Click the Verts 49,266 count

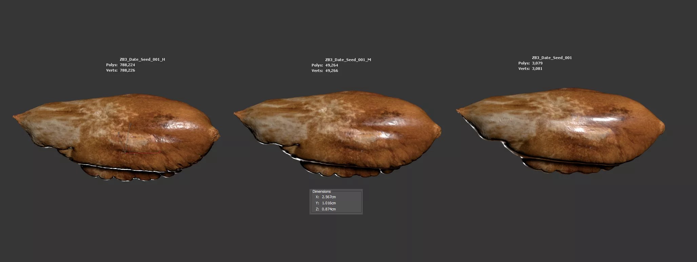332,71
